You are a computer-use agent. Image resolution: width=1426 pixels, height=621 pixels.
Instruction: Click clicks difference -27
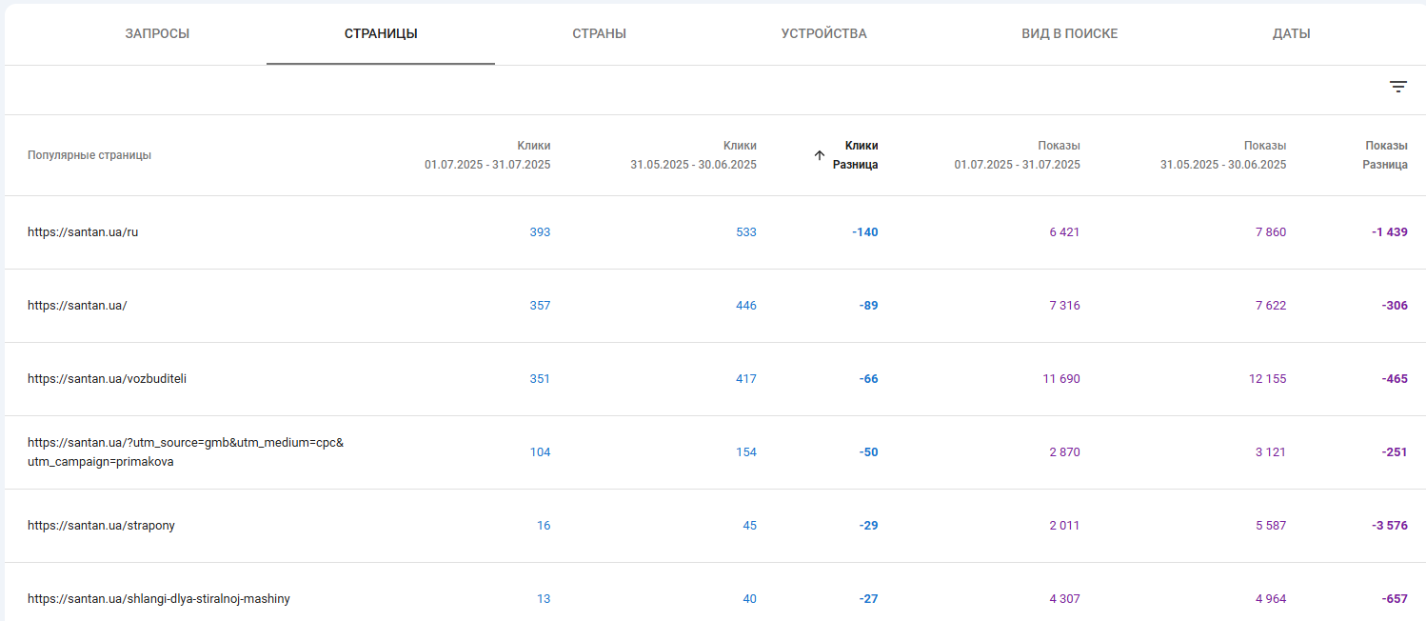pyautogui.click(x=868, y=599)
